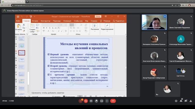Click the Chrome profile avatar

pos(190,5)
